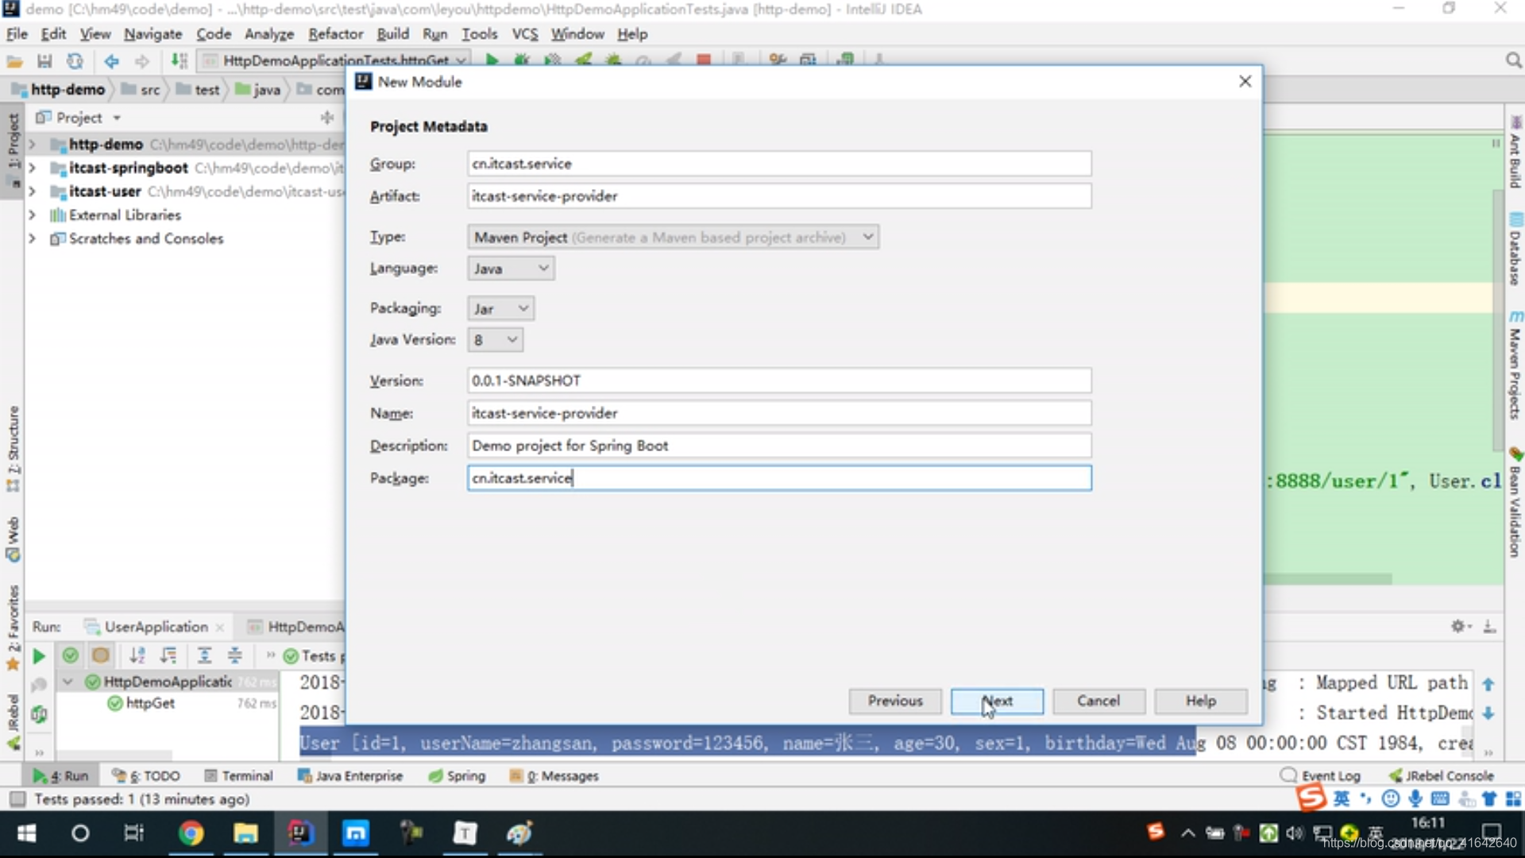This screenshot has height=858, width=1525.
Task: Click the Name input field itcast-service-provider
Action: click(x=779, y=413)
